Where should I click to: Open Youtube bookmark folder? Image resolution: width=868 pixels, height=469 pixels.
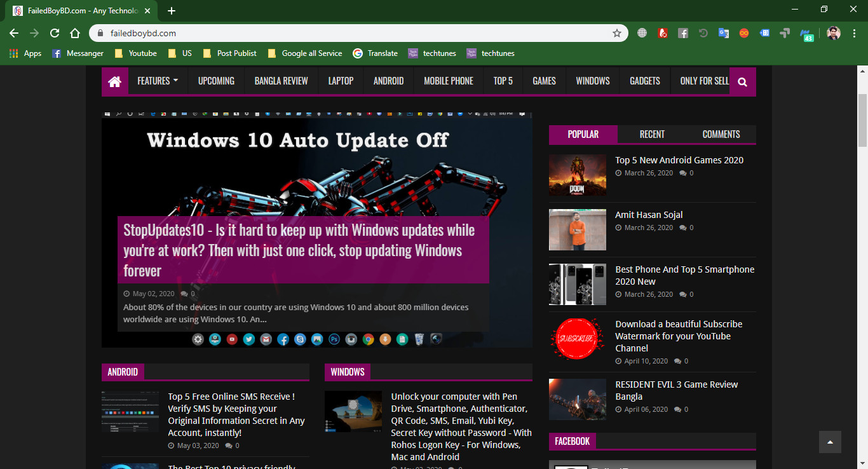tap(135, 53)
